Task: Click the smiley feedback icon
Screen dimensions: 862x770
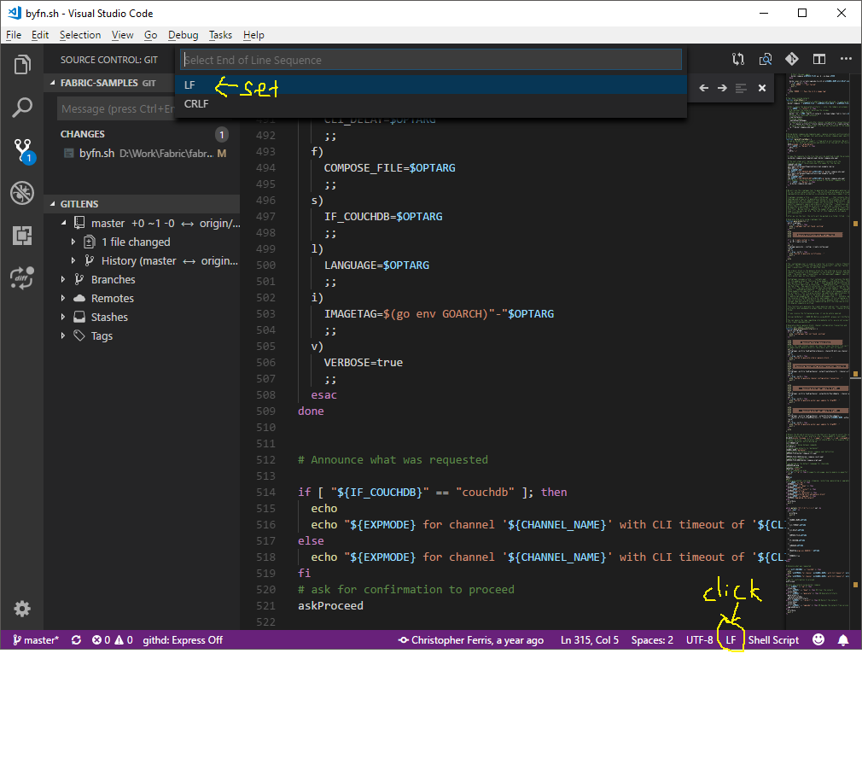Action: [x=818, y=639]
